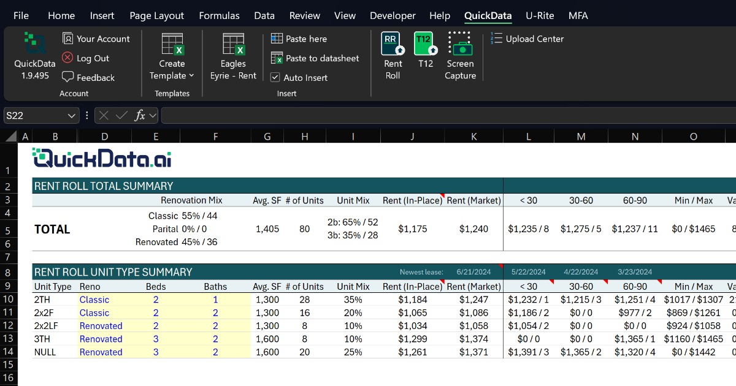The image size is (736, 386).
Task: Click the $1,175 total in-place rent
Action: [413, 229]
